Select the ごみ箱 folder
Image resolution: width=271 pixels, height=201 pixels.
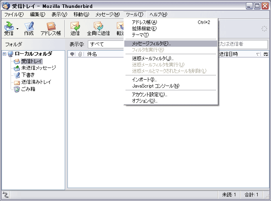pyautogui.click(x=28, y=89)
